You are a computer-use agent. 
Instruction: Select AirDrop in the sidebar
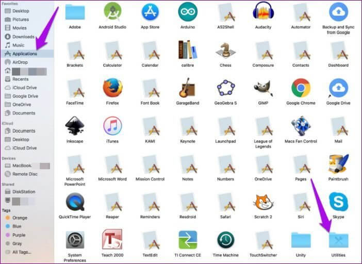click(x=20, y=62)
